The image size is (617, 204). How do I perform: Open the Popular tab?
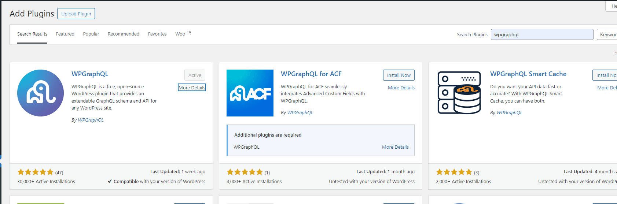coord(91,34)
